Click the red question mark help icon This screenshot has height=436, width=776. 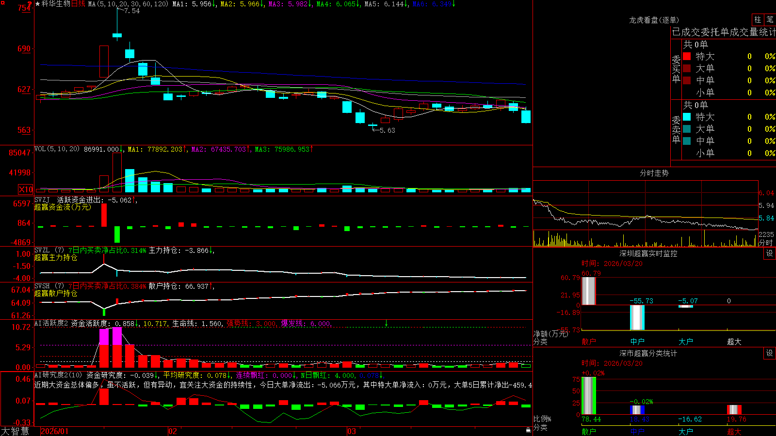(30, 4)
